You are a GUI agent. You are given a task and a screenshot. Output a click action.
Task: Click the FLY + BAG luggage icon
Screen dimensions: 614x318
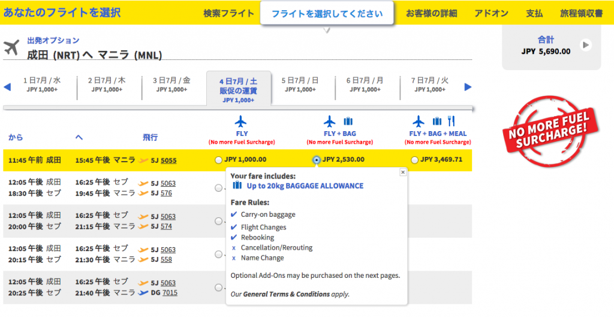pyautogui.click(x=348, y=121)
